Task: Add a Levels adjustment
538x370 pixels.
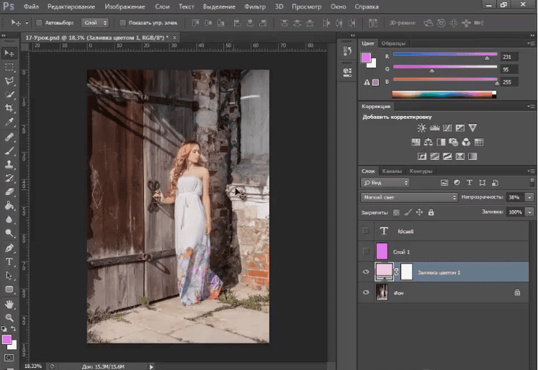Action: [x=435, y=128]
